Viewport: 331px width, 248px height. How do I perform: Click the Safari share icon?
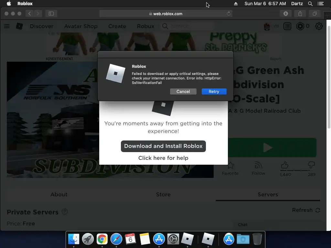[x=300, y=14]
